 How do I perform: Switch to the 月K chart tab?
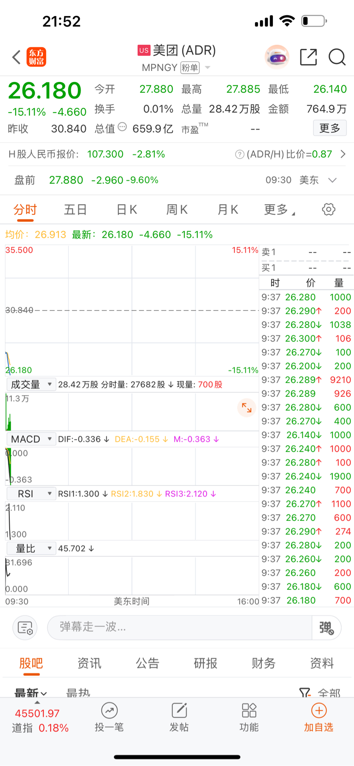click(x=228, y=210)
